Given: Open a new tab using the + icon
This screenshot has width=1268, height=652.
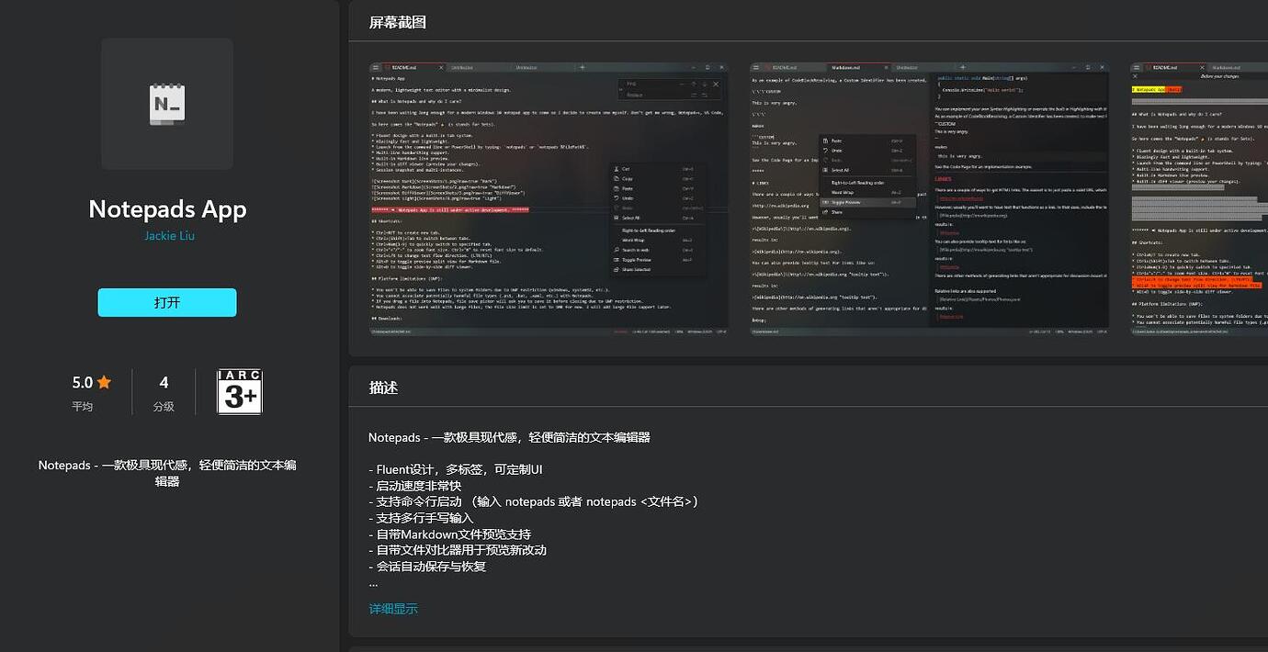Looking at the screenshot, I should (x=583, y=67).
